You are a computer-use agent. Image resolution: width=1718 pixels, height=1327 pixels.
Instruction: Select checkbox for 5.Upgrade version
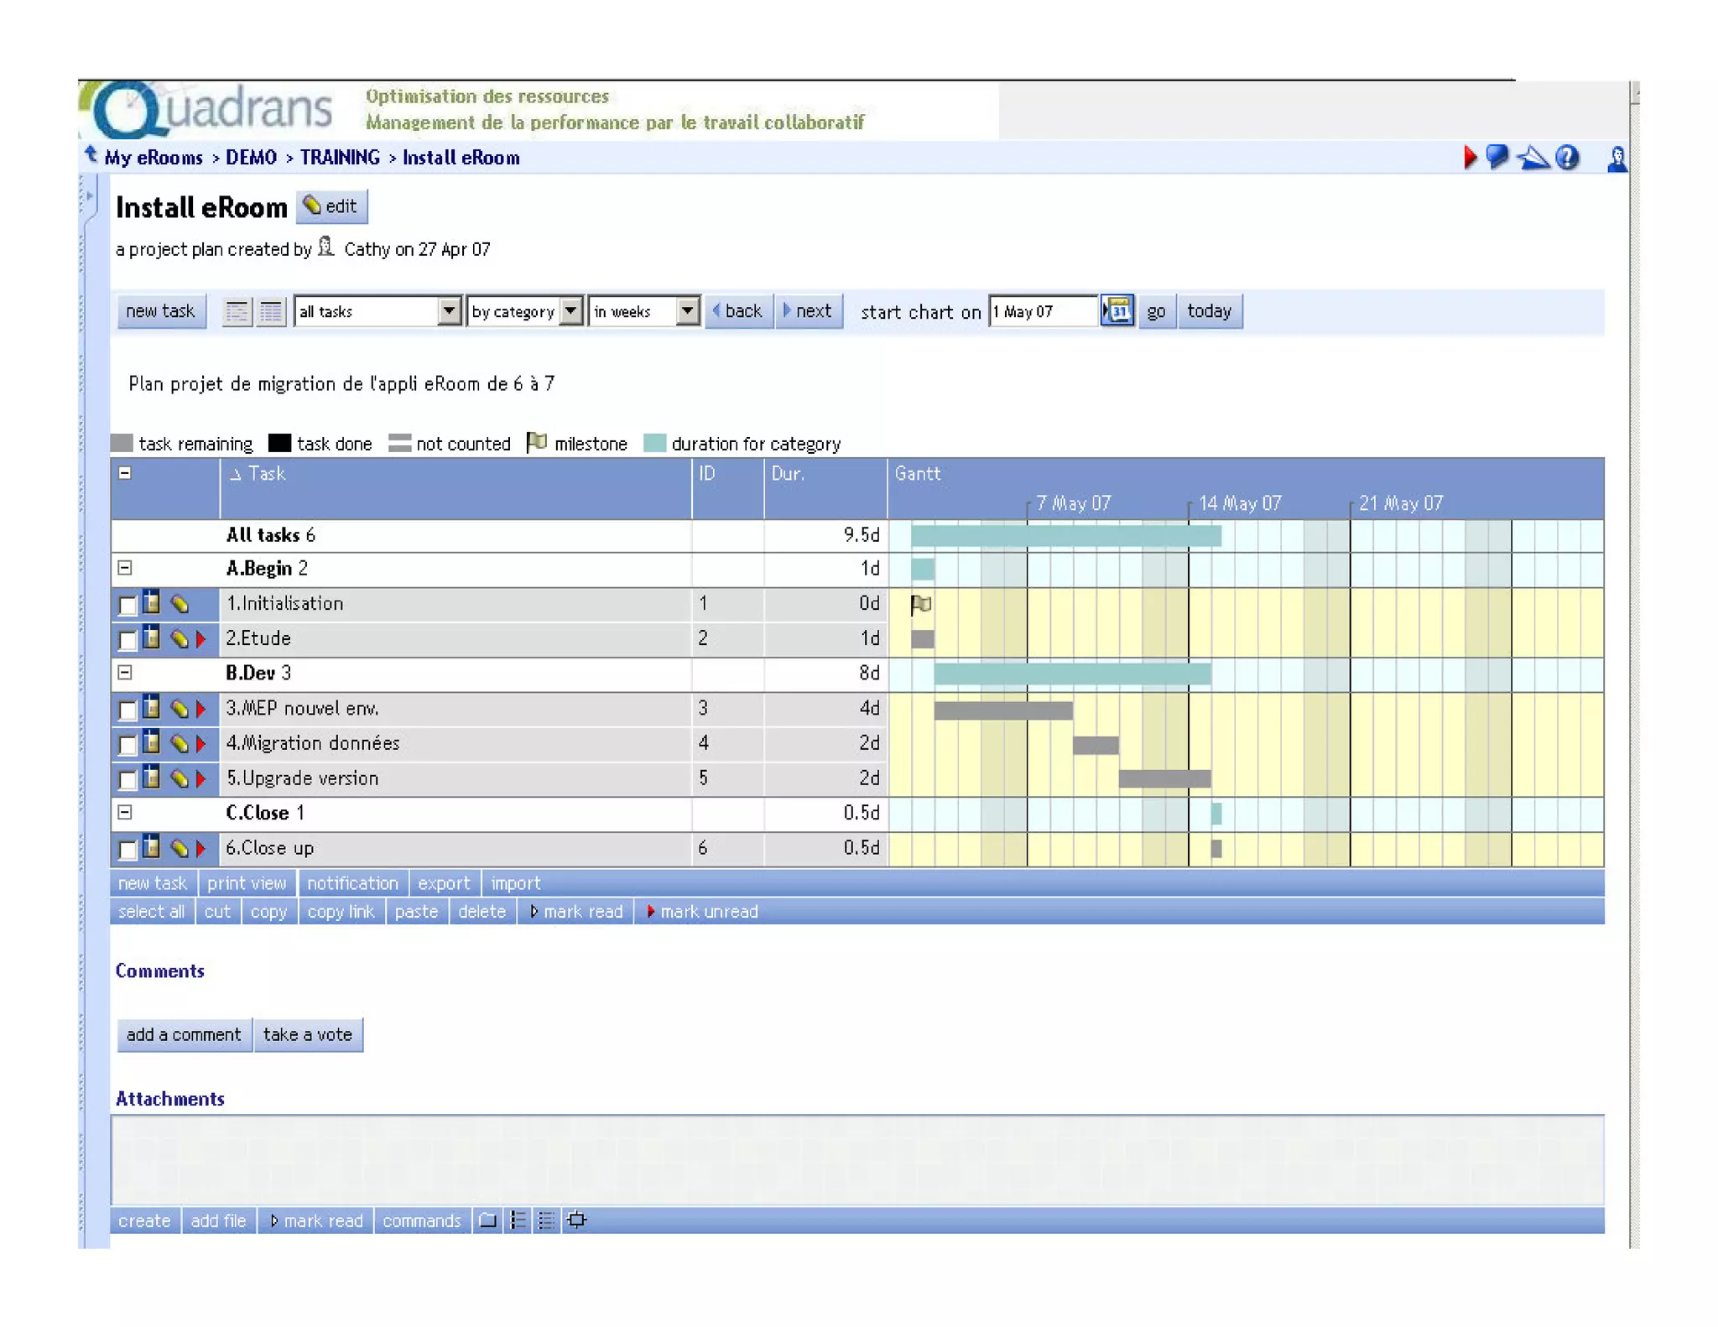tap(128, 780)
